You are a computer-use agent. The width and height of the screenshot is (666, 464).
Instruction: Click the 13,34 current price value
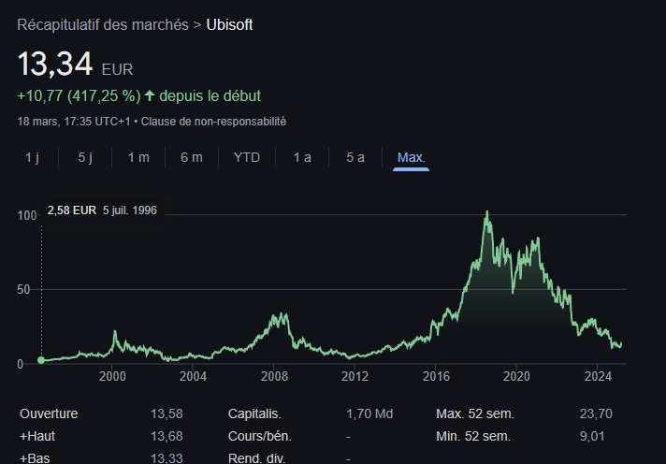55,65
